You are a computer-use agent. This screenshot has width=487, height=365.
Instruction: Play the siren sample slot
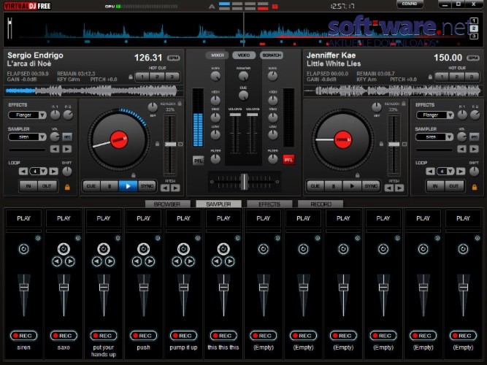click(23, 218)
